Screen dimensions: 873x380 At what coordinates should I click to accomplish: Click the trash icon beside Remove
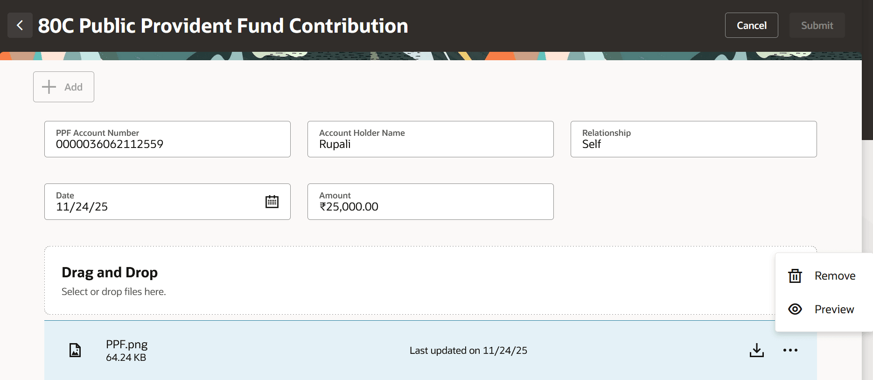tap(795, 276)
